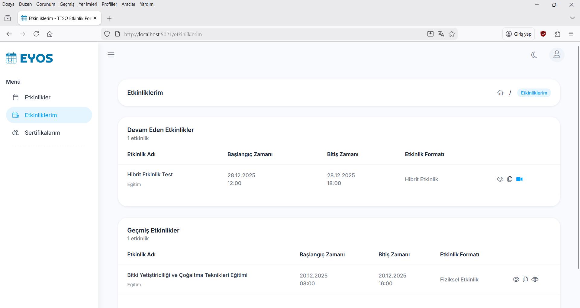This screenshot has width=580, height=308.
Task: Open Etkinlikler in sidebar menu
Action: (x=37, y=97)
